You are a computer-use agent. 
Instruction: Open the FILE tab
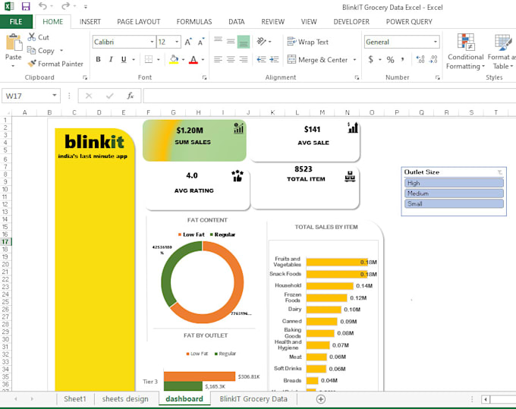[16, 22]
